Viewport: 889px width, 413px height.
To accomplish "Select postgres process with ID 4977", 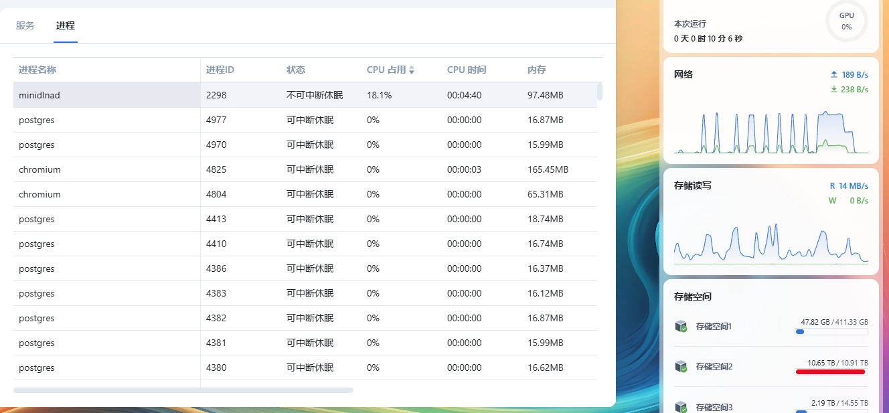I will 305,120.
